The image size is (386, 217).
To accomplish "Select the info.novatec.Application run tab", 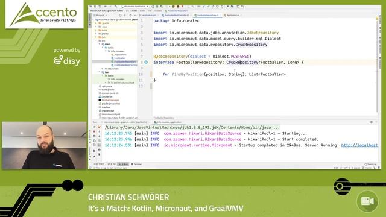I will (x=169, y=122).
